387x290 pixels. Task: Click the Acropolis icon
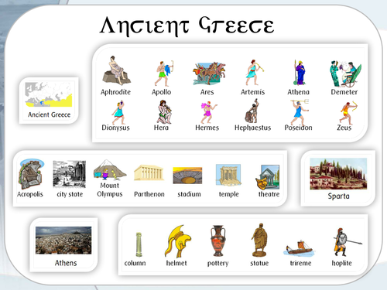[31, 174]
